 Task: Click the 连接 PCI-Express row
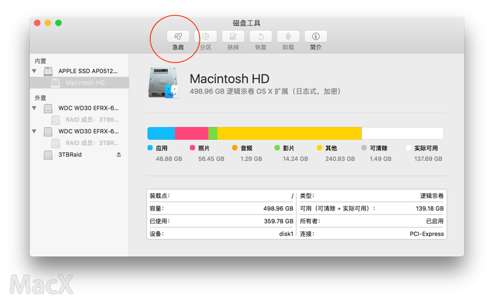click(371, 234)
